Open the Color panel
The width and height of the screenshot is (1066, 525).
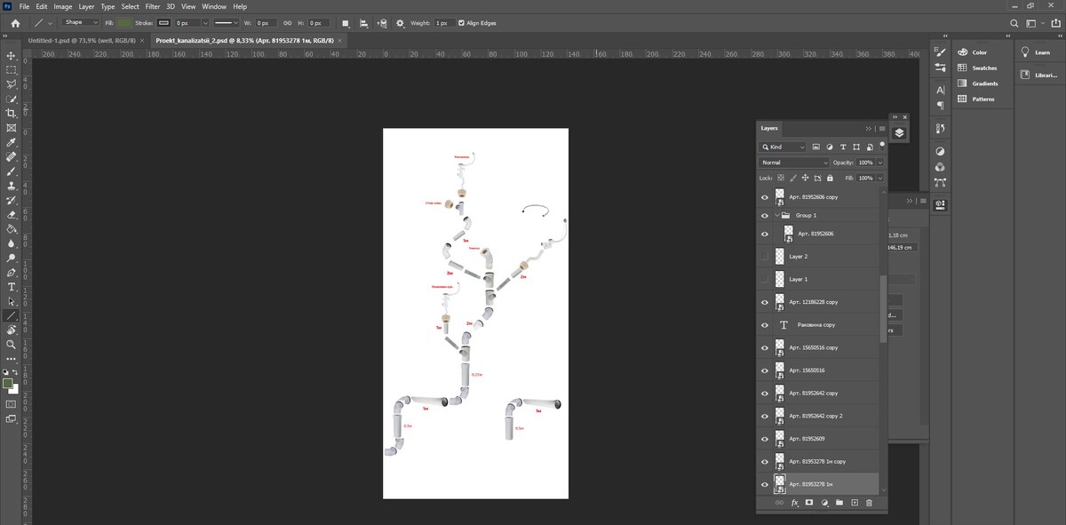(x=979, y=52)
